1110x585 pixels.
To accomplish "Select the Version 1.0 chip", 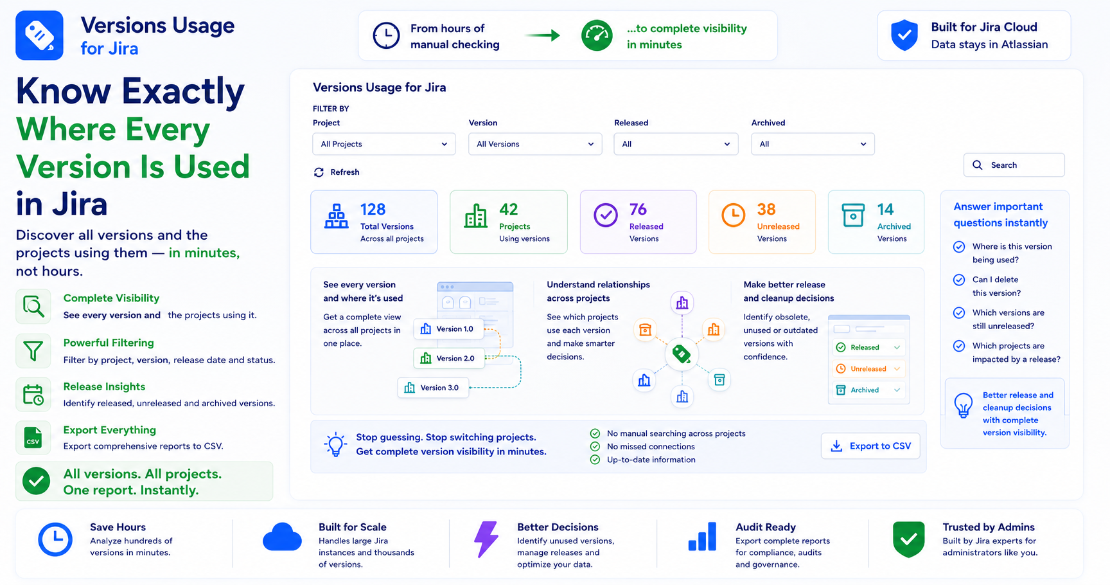I will 448,329.
